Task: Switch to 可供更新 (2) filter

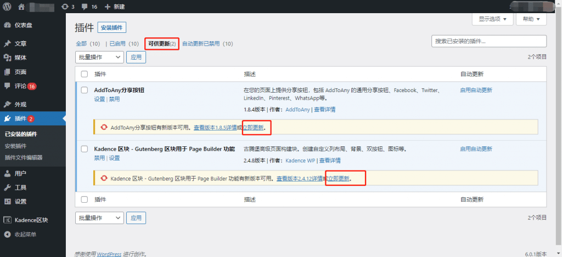Action: (162, 44)
